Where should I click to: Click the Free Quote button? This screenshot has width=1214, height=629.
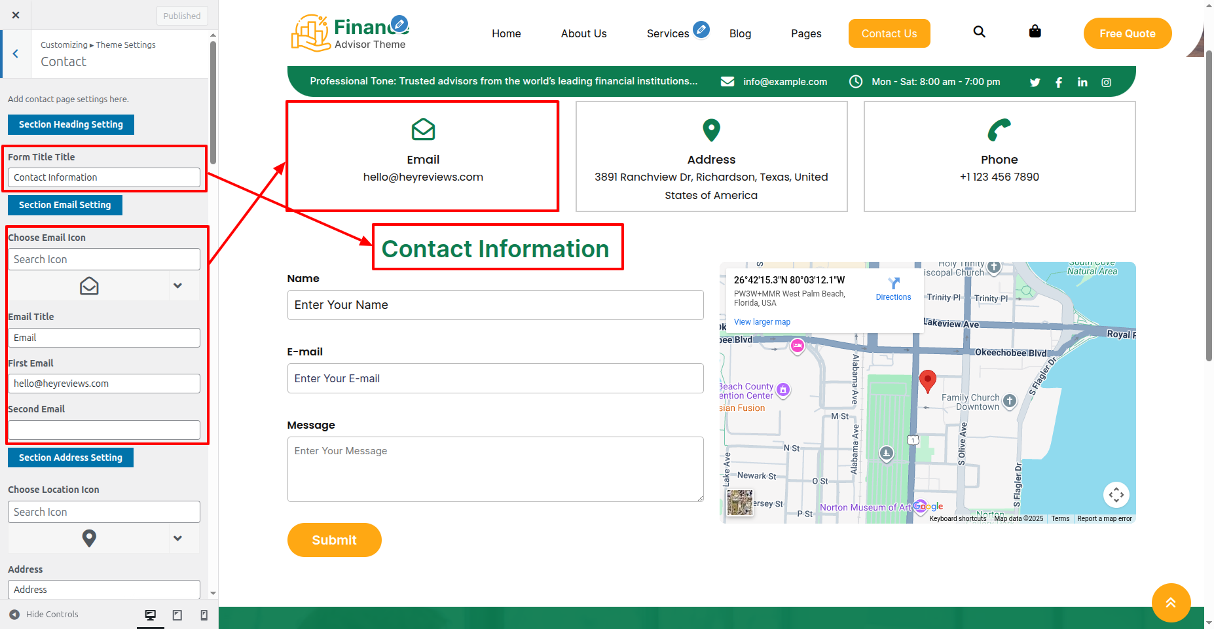(x=1127, y=33)
